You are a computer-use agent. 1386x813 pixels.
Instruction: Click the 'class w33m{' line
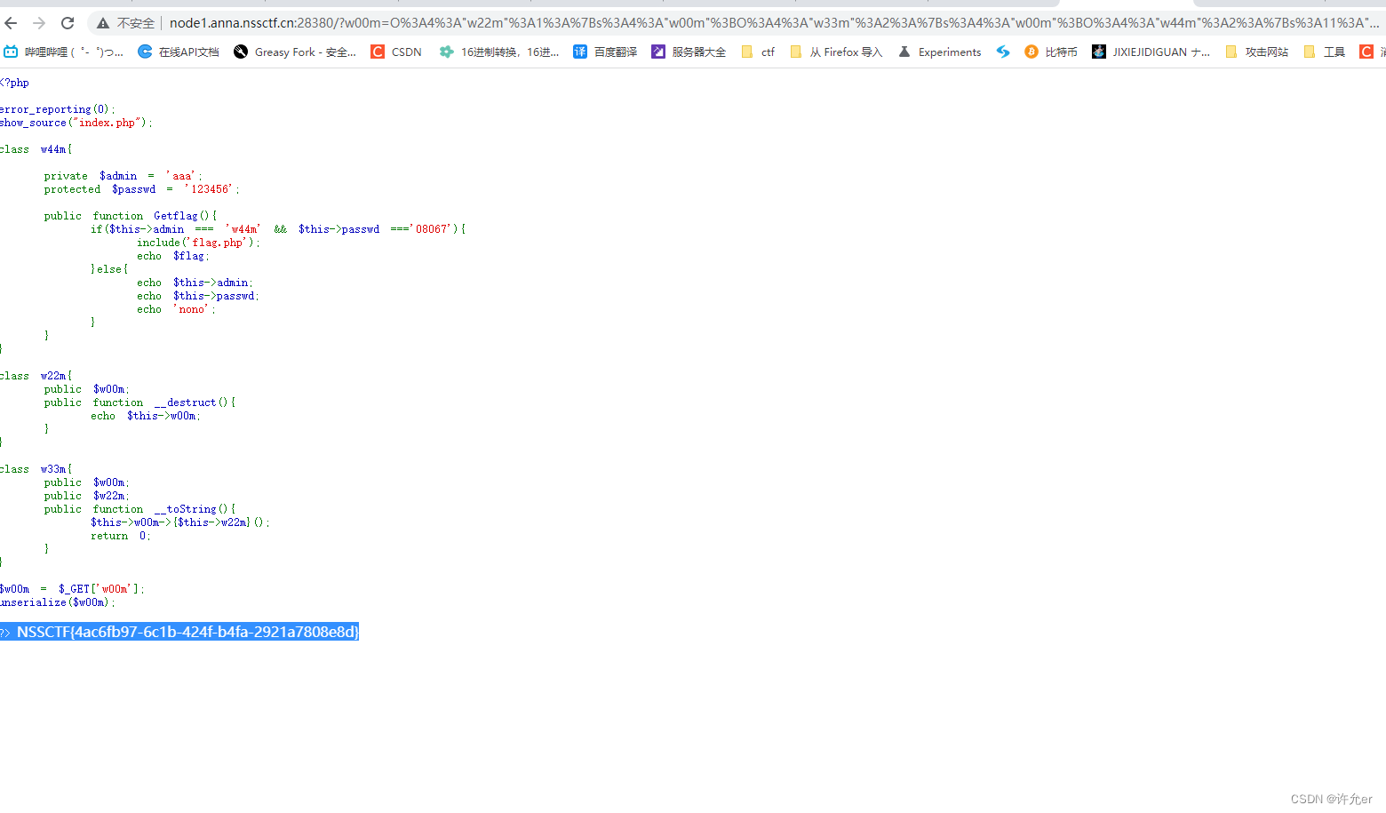click(x=36, y=469)
